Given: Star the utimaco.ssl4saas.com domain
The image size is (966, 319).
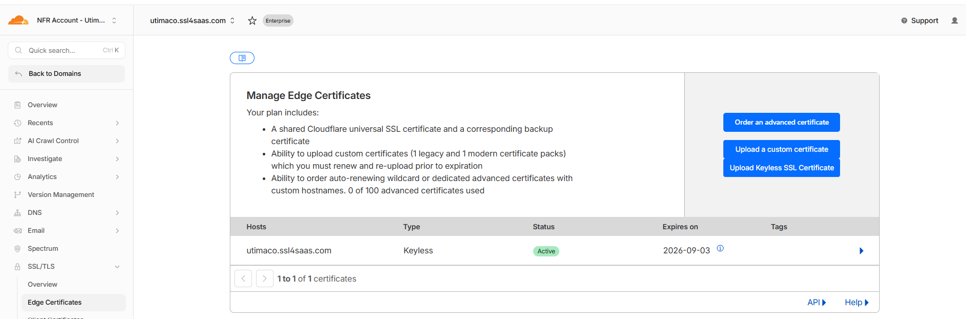Looking at the screenshot, I should click(252, 21).
